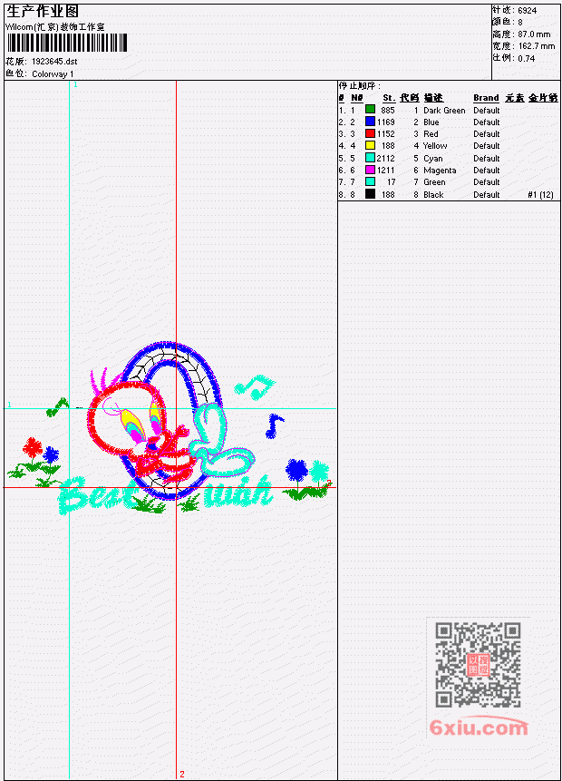Select the 停止顺序 heading
The height and width of the screenshot is (781, 562).
359,85
